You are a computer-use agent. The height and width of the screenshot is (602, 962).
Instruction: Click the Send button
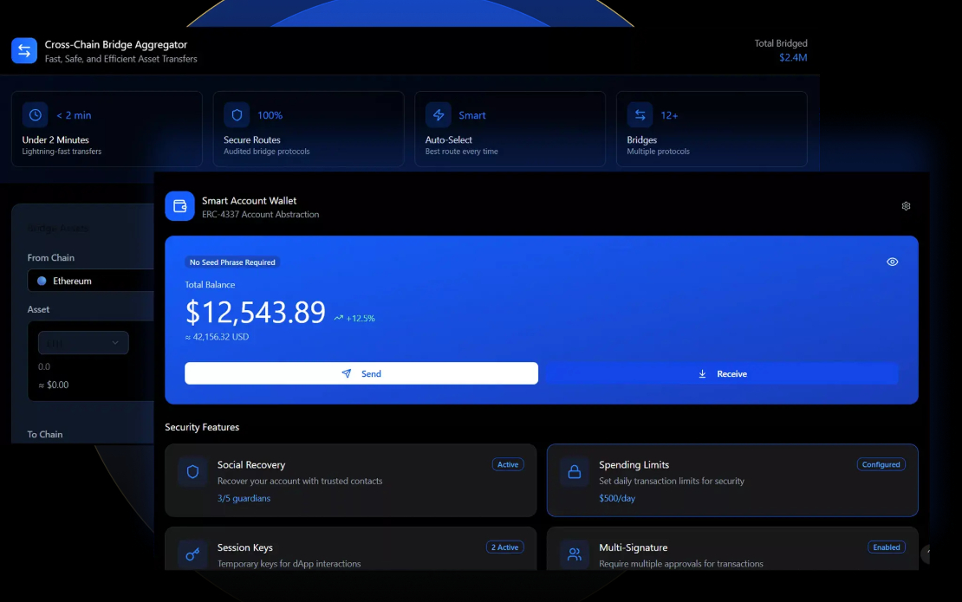click(x=361, y=373)
